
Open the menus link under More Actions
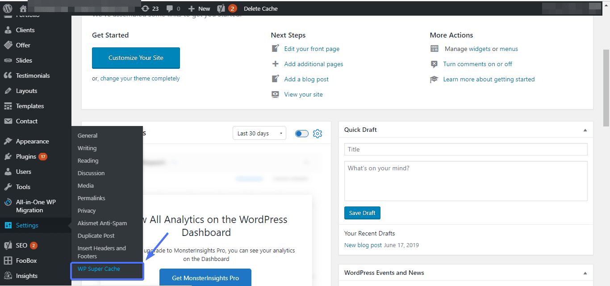pos(509,49)
